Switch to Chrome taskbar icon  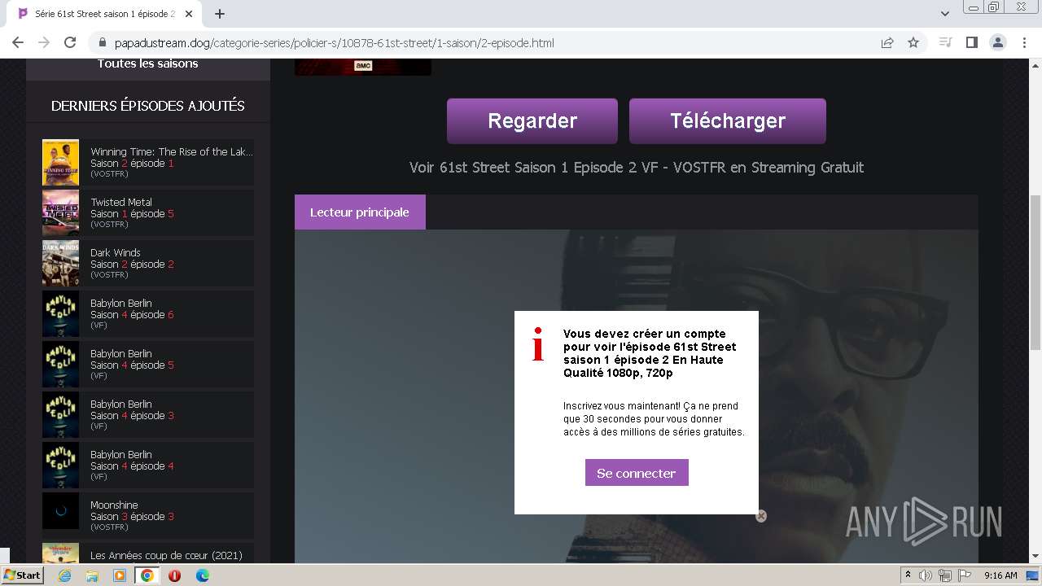click(147, 575)
